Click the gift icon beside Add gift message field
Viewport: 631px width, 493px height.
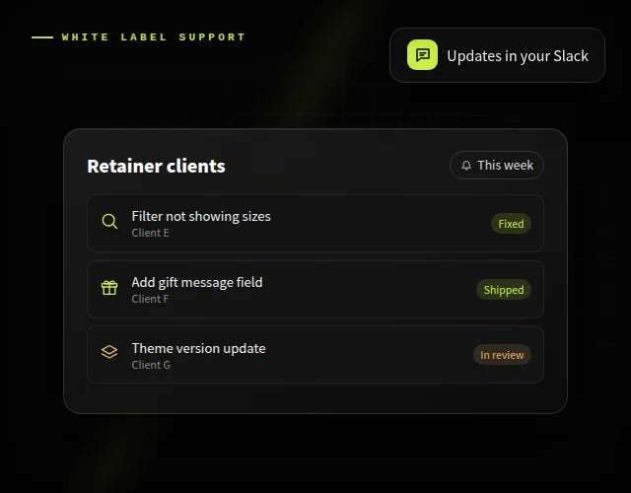coord(109,288)
